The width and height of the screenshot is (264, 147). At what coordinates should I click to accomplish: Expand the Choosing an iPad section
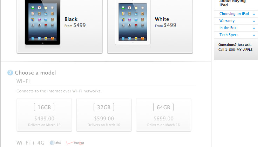coord(236,14)
